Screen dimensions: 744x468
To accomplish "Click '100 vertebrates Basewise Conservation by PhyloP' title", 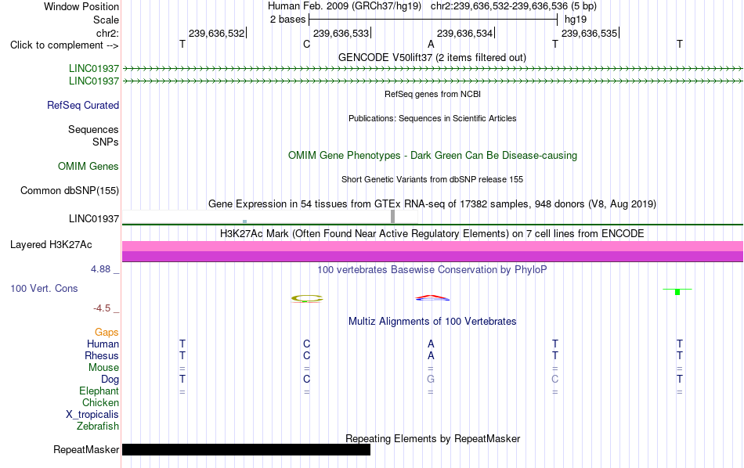I will [x=432, y=270].
